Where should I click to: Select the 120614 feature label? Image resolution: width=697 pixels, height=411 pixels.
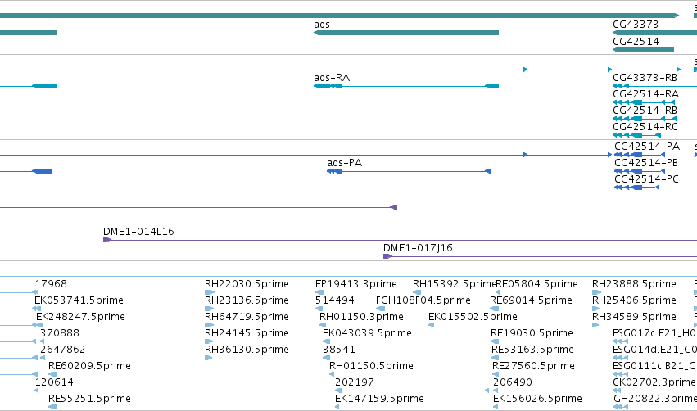tap(54, 382)
